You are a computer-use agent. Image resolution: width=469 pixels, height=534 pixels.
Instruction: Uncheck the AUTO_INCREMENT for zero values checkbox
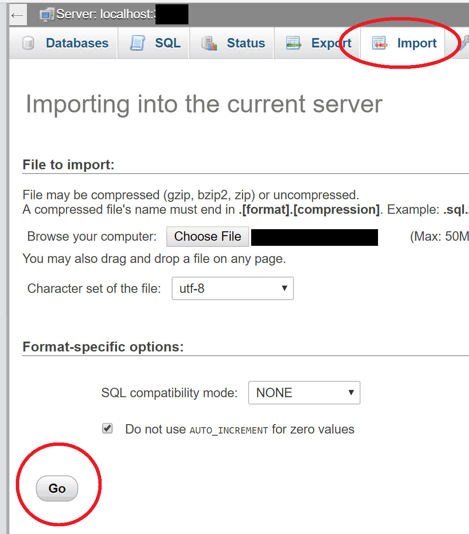point(108,428)
